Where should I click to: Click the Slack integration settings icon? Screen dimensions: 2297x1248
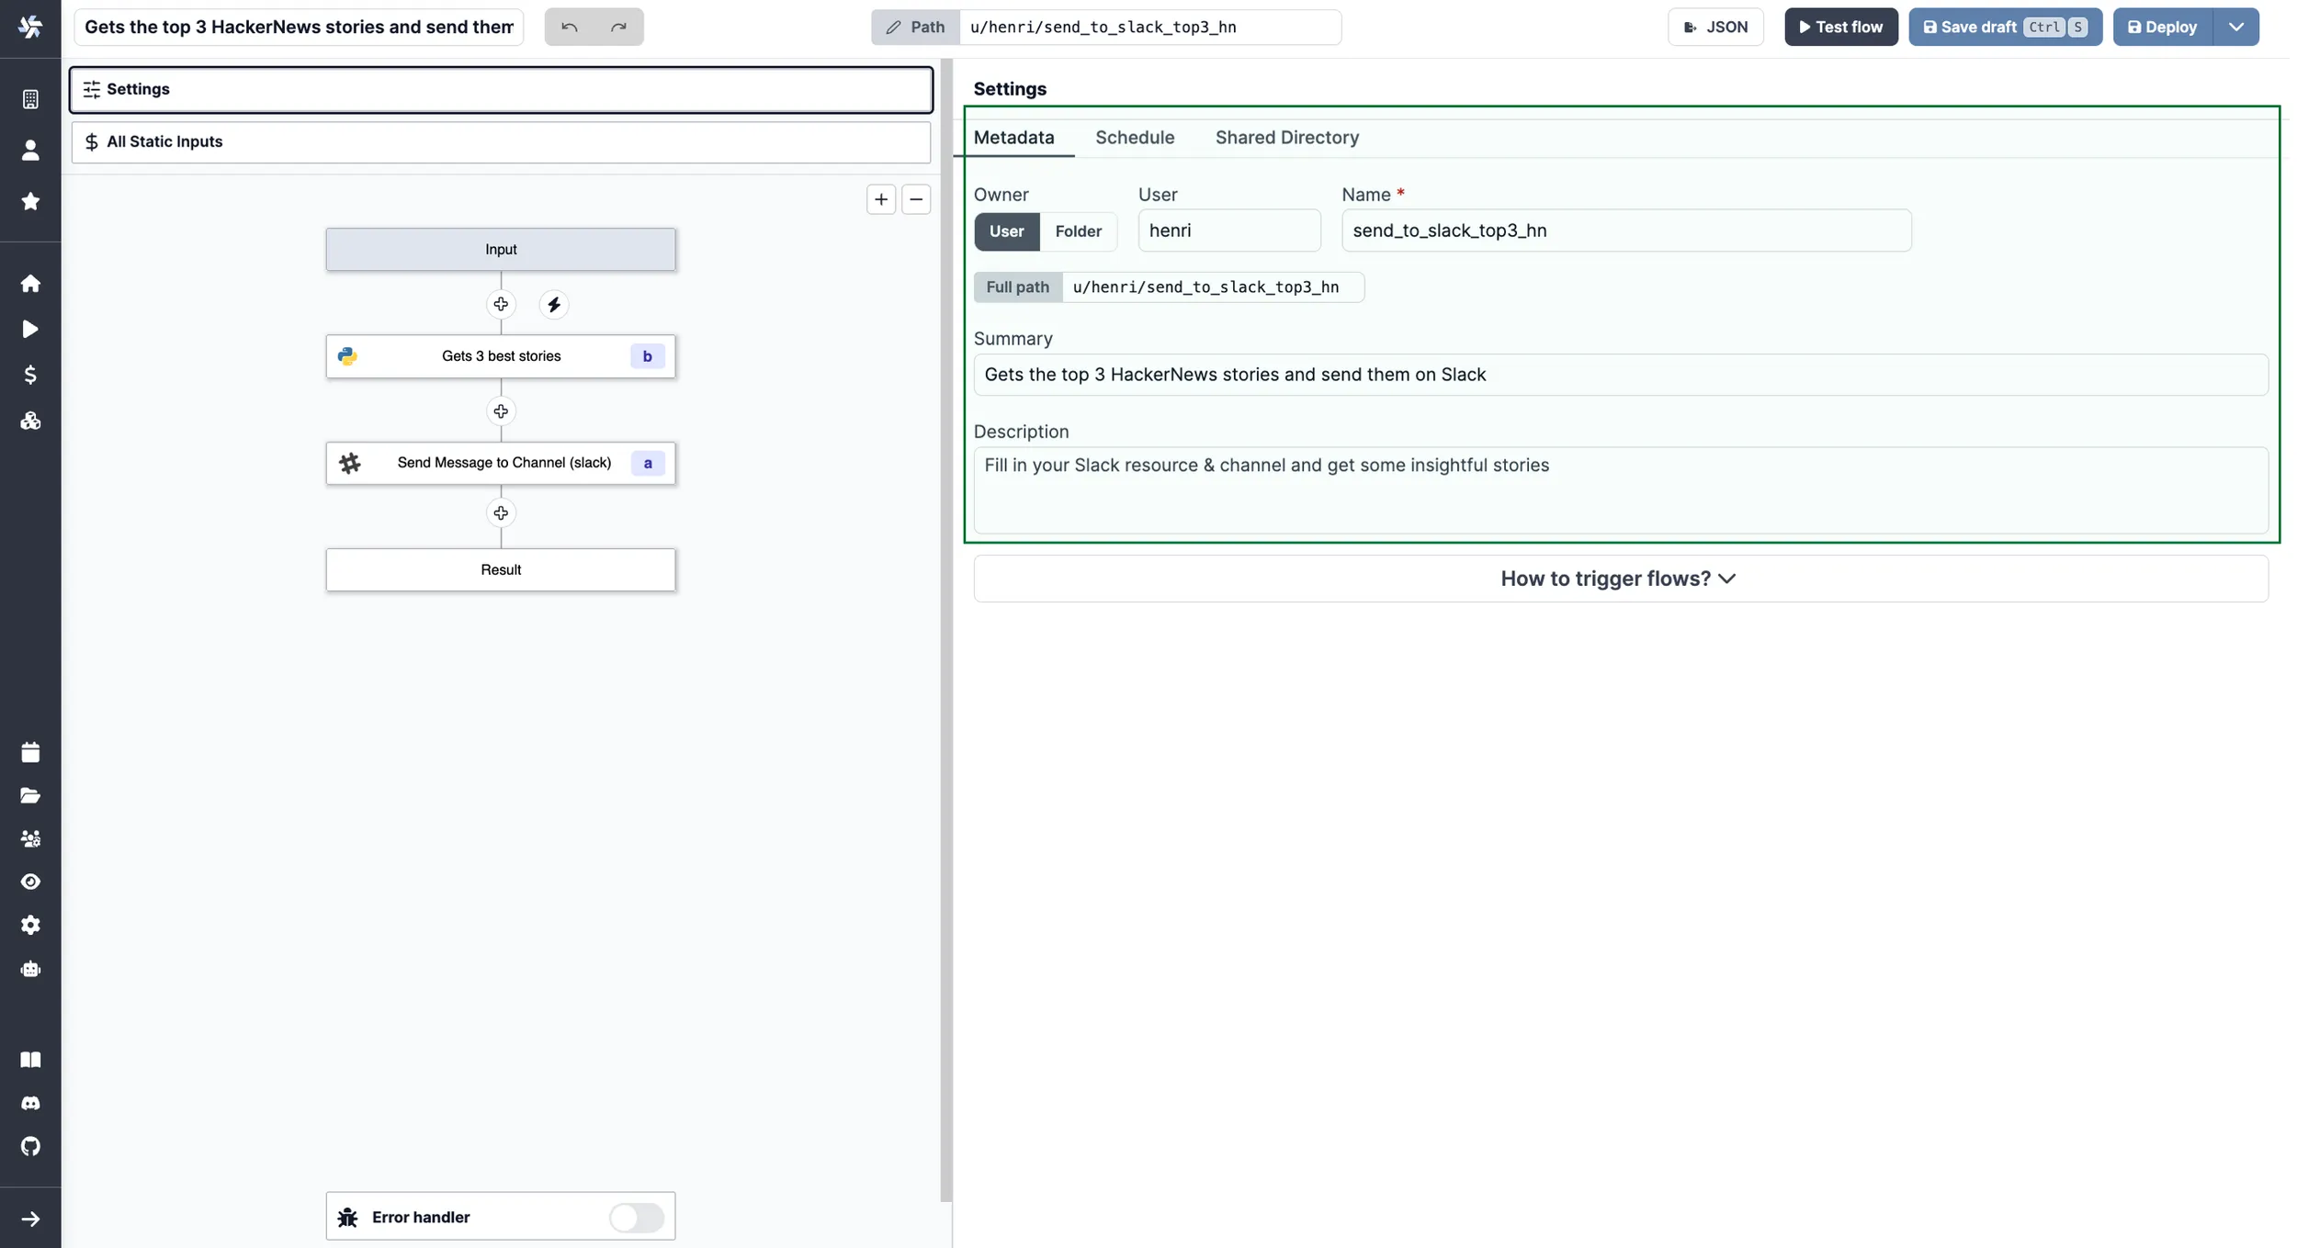[347, 463]
